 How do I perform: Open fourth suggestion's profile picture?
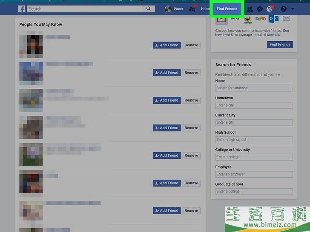31,127
